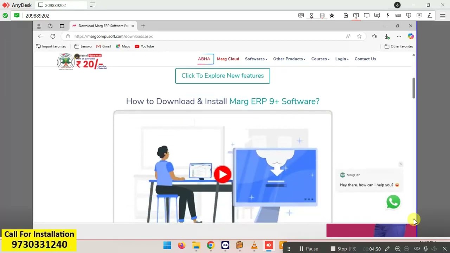Click the AnyDesk whiteboard pen icon
The height and width of the screenshot is (253, 450).
tap(430, 15)
